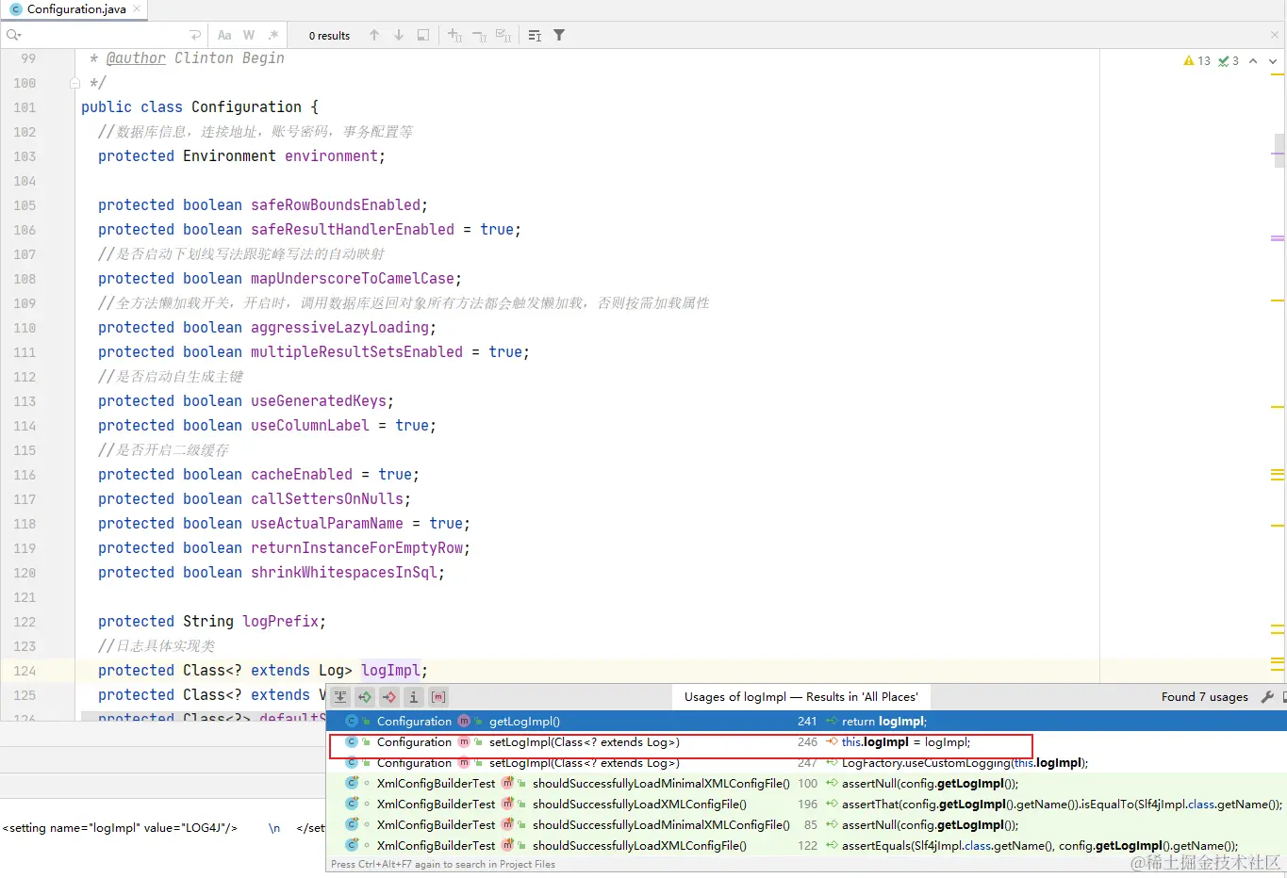Toggle Words (W) option in search bar
The height and width of the screenshot is (878, 1287).
point(249,35)
